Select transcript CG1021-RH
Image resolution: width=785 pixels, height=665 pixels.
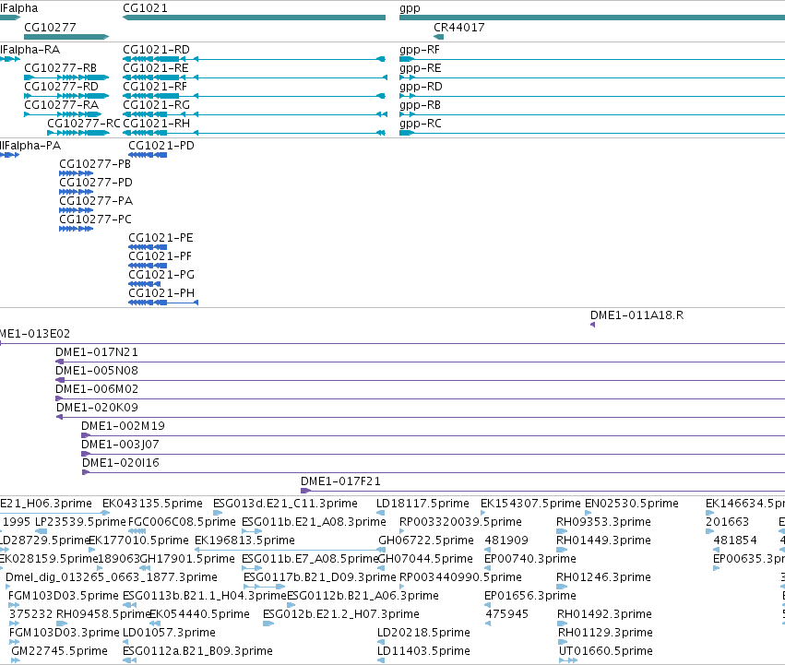pos(254,133)
